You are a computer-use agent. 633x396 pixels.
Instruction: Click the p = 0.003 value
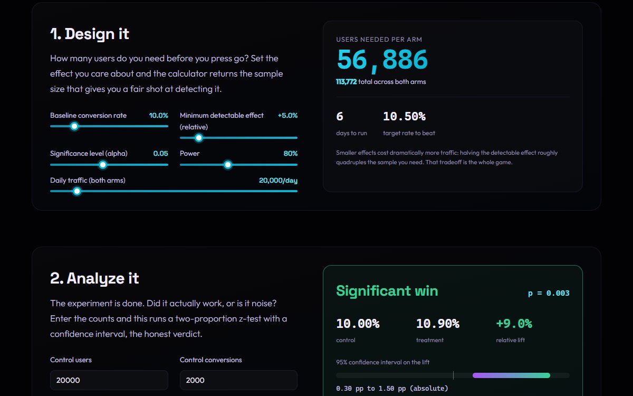pos(549,293)
